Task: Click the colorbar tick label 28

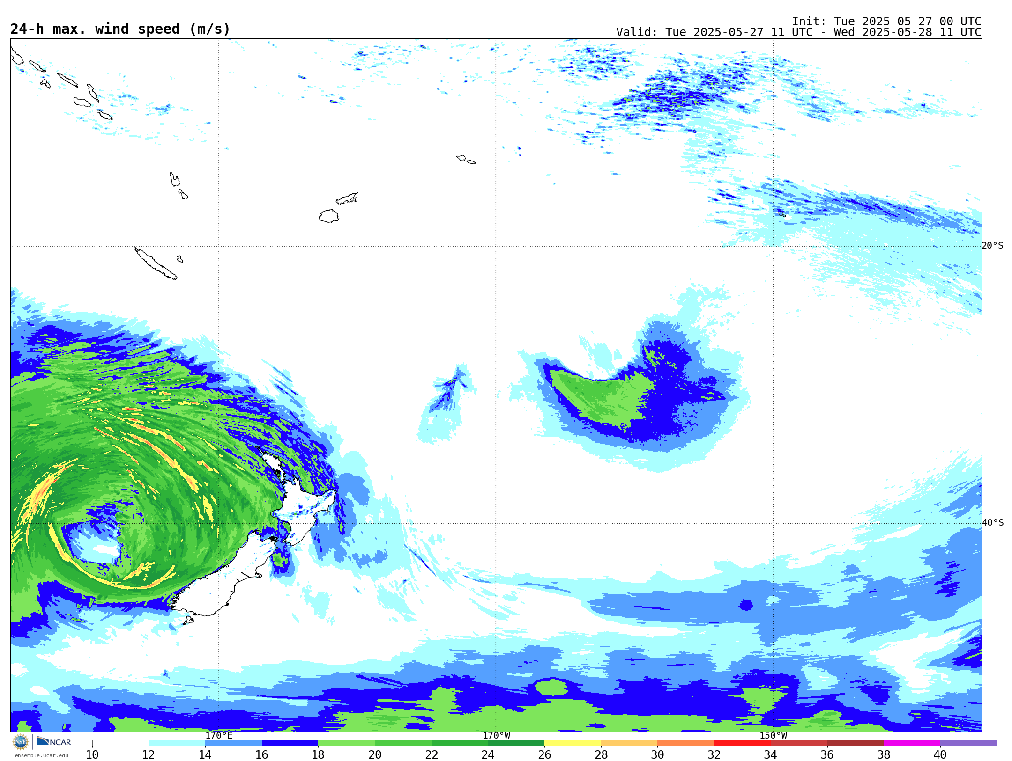Action: [x=601, y=754]
